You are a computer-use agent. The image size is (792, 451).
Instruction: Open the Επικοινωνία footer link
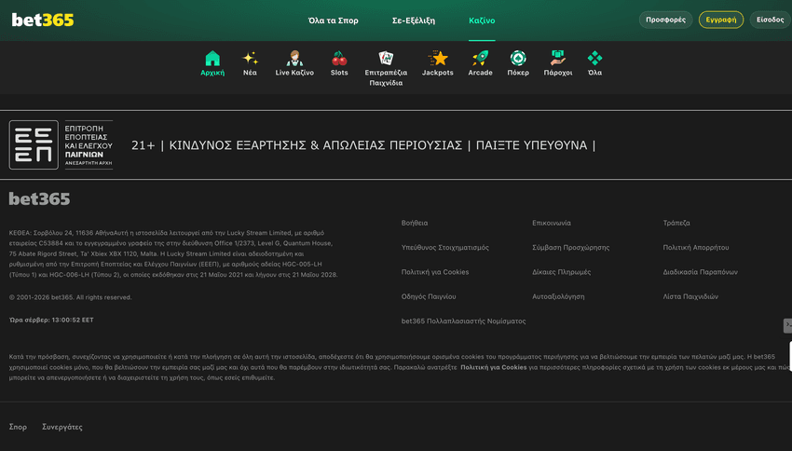click(x=551, y=223)
